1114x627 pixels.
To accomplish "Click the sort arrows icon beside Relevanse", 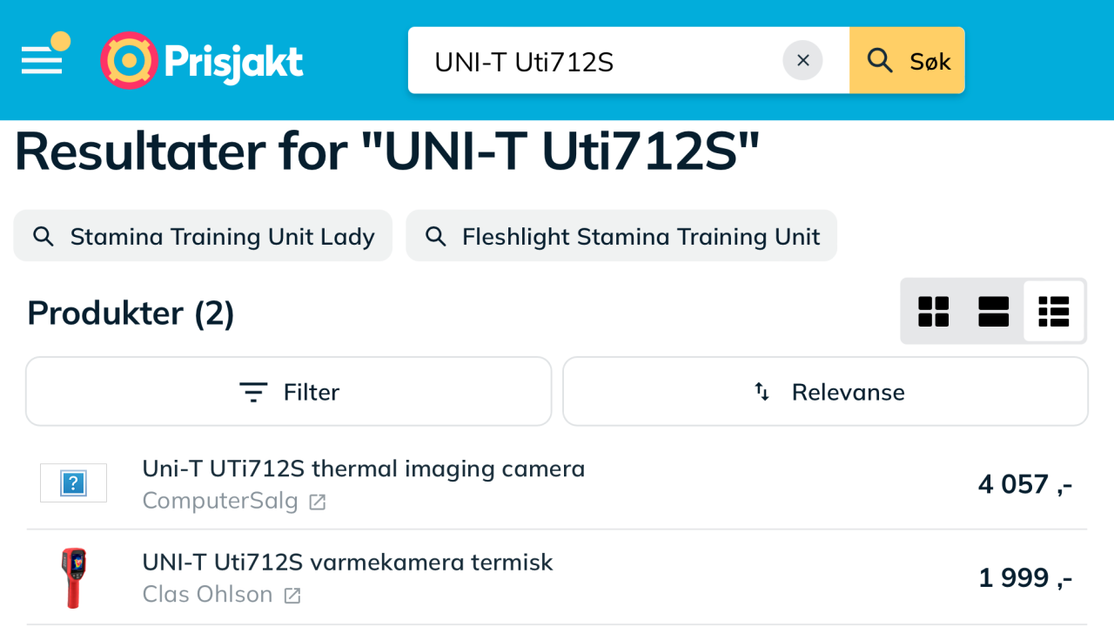I will click(x=762, y=392).
